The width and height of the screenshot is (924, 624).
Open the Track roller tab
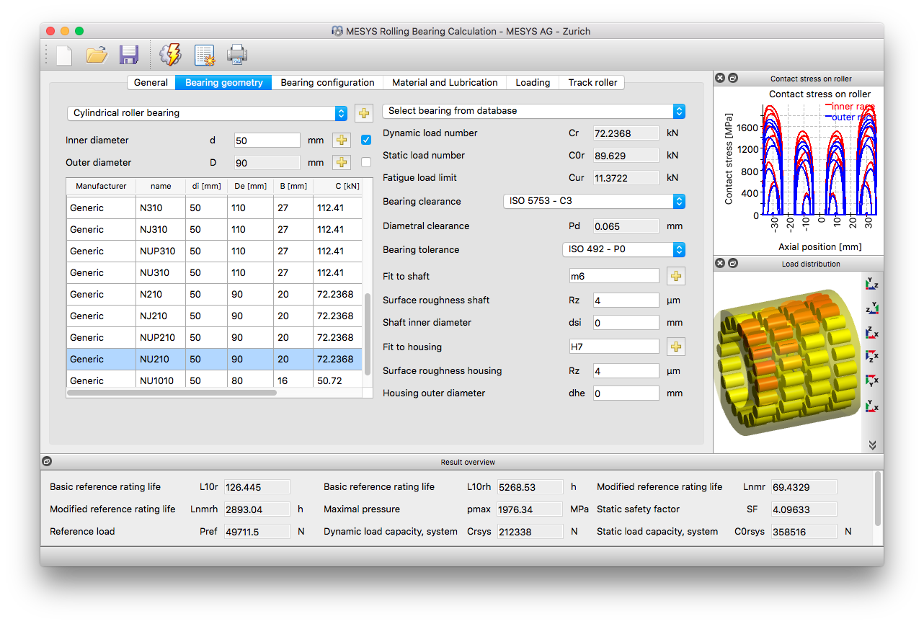[592, 82]
